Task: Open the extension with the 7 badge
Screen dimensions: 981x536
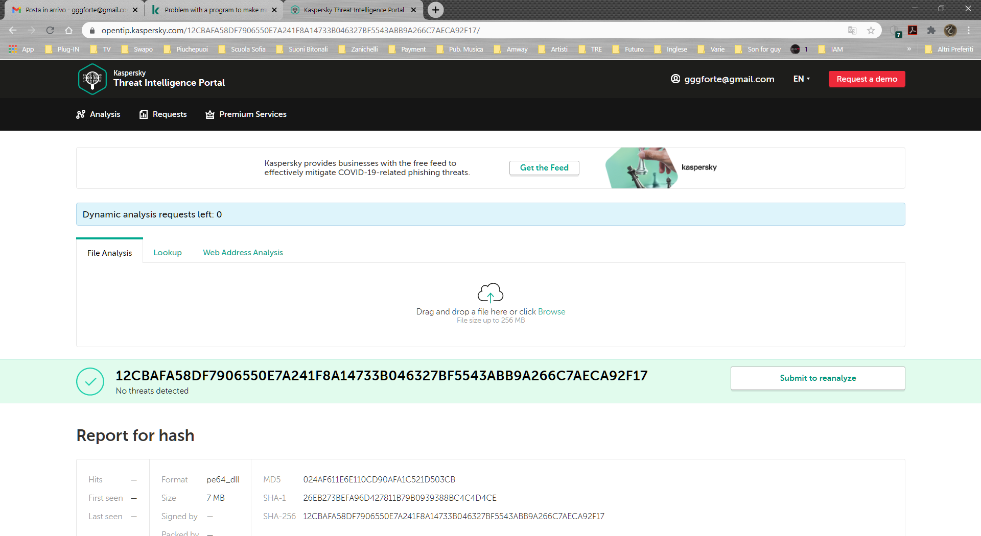Action: click(x=895, y=31)
